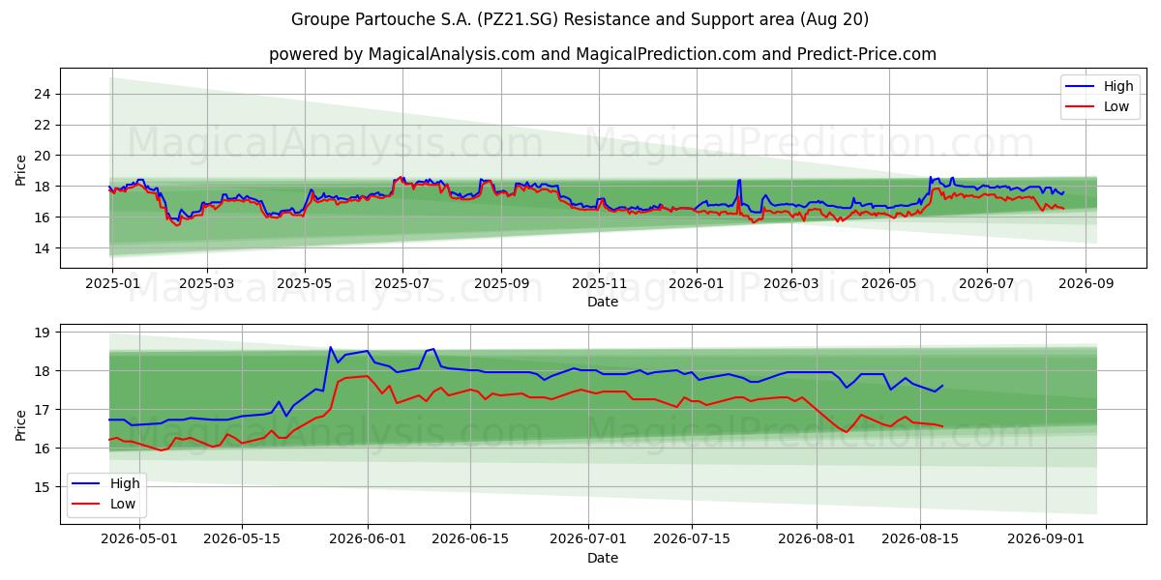Click the '24' price tick on top chart
The height and width of the screenshot is (580, 1161).
click(x=44, y=94)
